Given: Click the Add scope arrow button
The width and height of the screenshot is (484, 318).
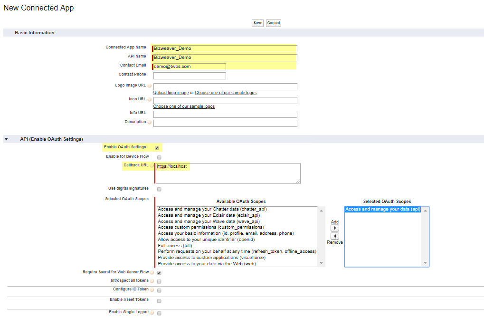Looking at the screenshot, I should [x=335, y=228].
